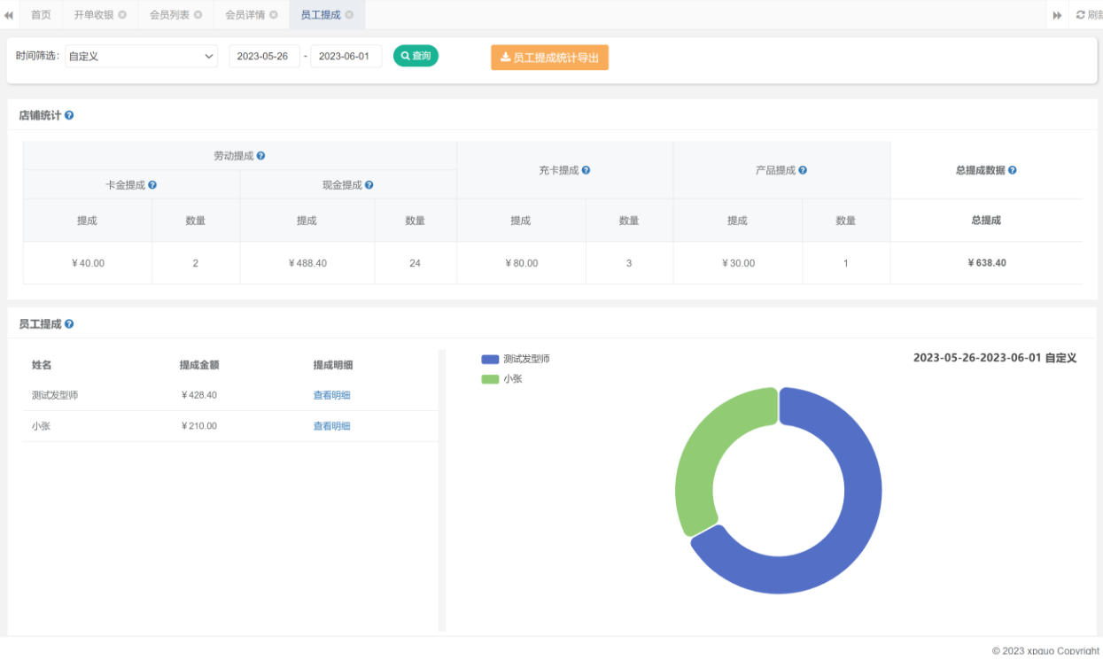Screen dimensions: 1103x660
Task: Click the 提成金额 column header
Action: (199, 365)
